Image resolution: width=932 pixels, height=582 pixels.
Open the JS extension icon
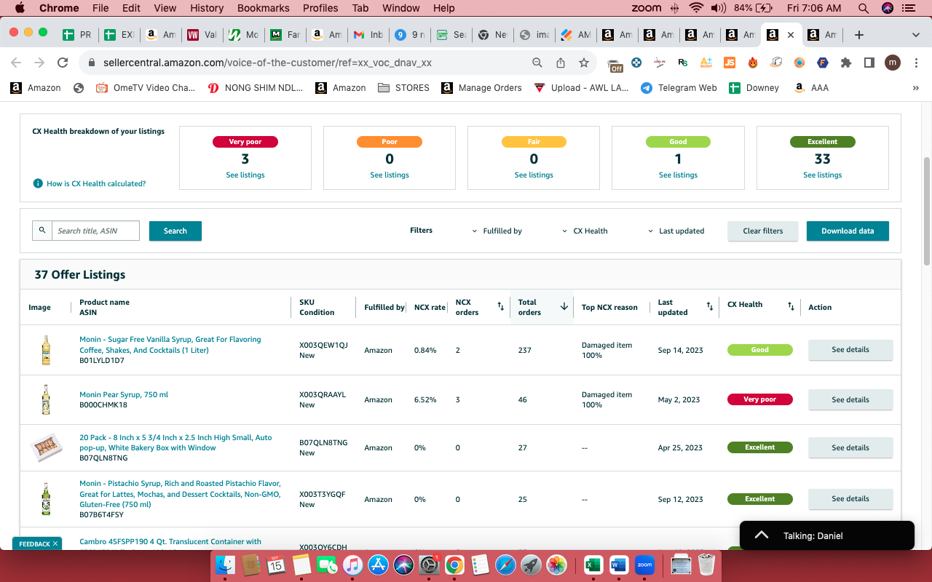[730, 63]
